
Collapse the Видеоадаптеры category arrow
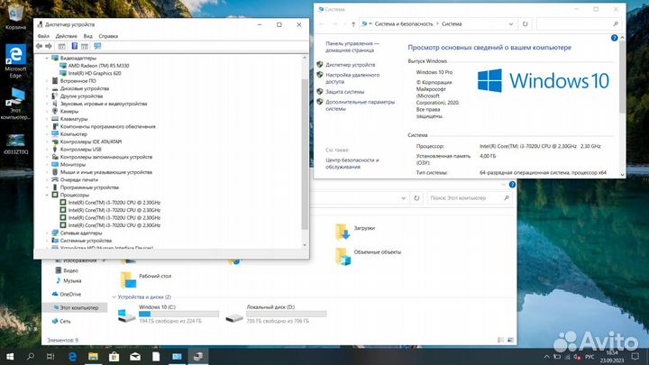[47, 58]
